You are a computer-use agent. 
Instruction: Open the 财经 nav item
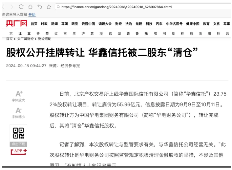point(119,24)
